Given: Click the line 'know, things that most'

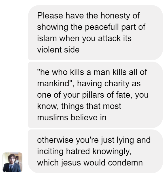Looking at the screenshot, I should pyautogui.click(x=79, y=106).
